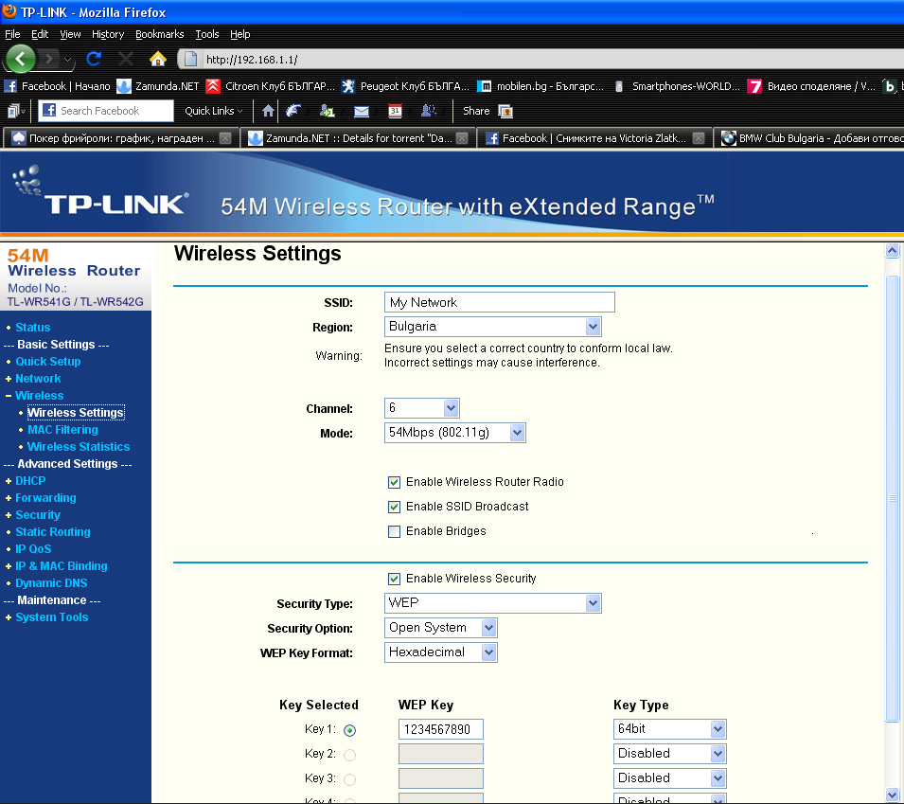Click into the Search Facebook field
Viewport: 904px width, 804px height.
(106, 111)
